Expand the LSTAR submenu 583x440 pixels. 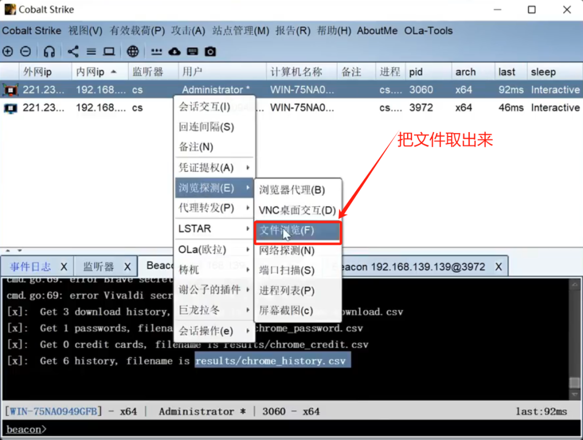point(215,229)
